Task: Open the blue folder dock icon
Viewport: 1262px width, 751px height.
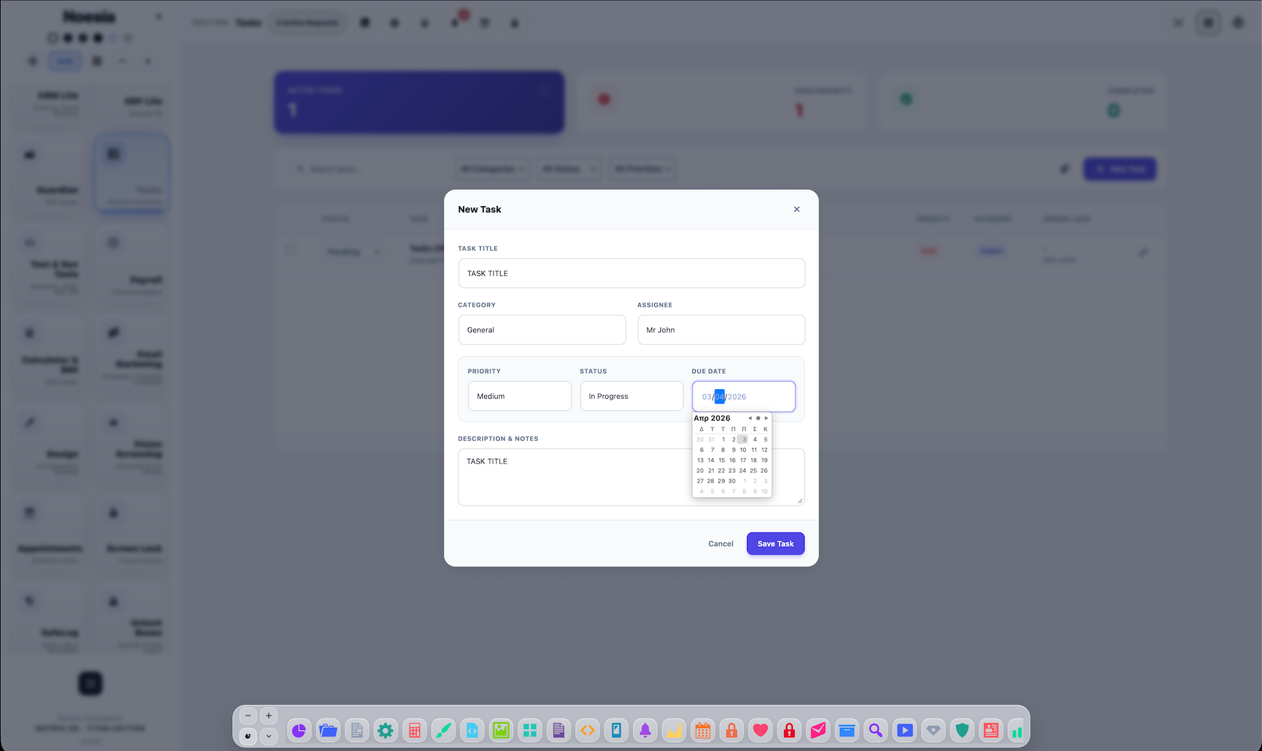Action: (328, 731)
